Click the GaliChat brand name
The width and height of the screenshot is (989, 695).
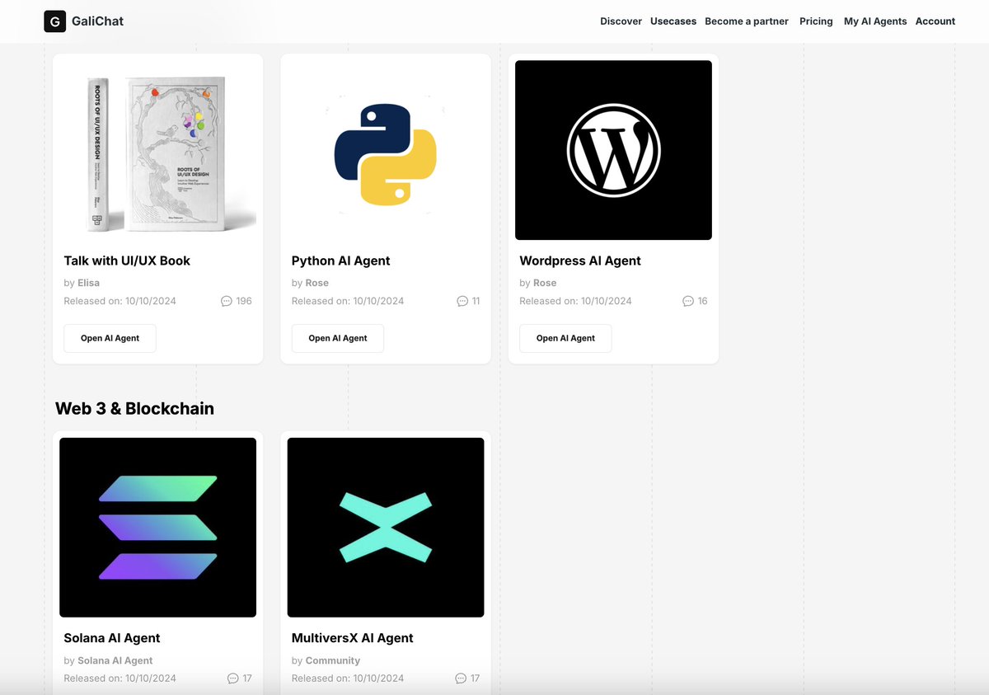coord(97,21)
